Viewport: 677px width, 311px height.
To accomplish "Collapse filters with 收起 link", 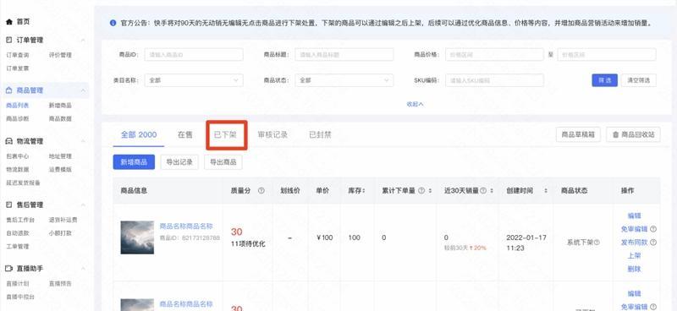I will coord(415,104).
